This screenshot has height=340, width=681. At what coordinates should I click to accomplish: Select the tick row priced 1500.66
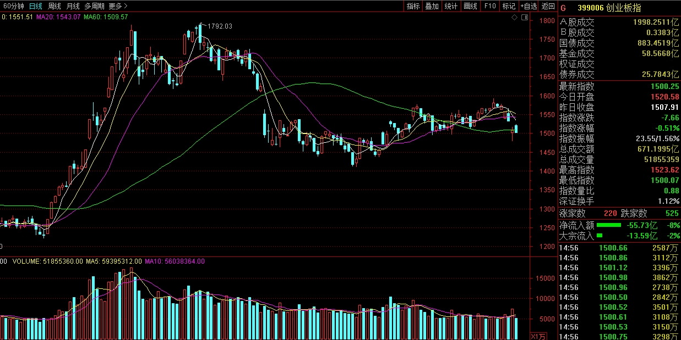(619, 248)
